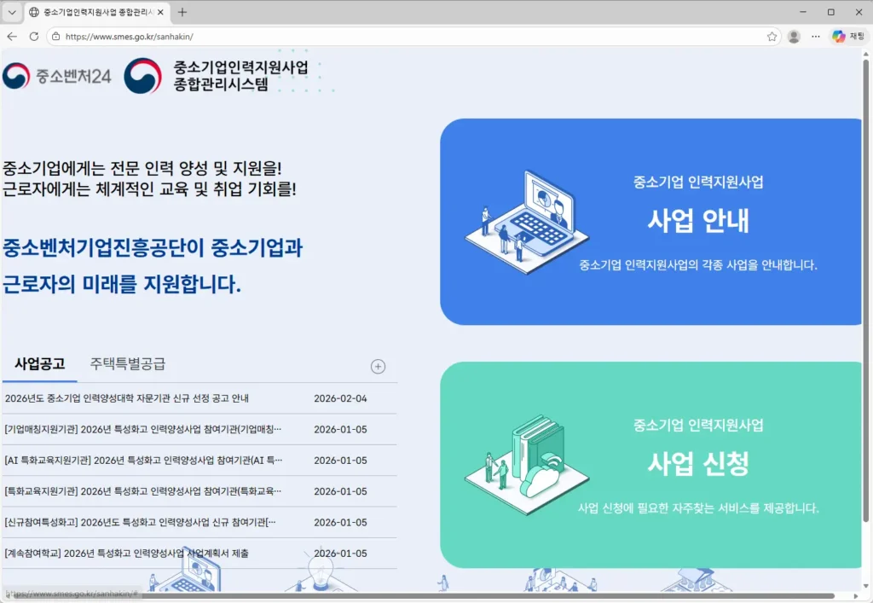
Task: Add page to favorites with star icon
Action: (x=772, y=37)
